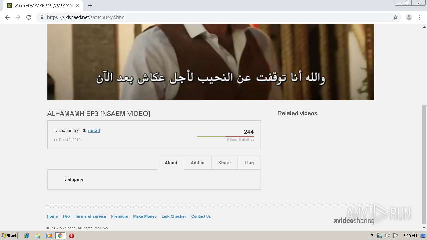Screen dimensions: 427x240
Task: Open the Make Money link
Action: point(145,216)
